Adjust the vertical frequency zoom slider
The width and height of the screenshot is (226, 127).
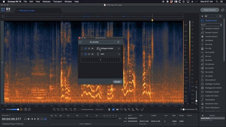(x=196, y=96)
